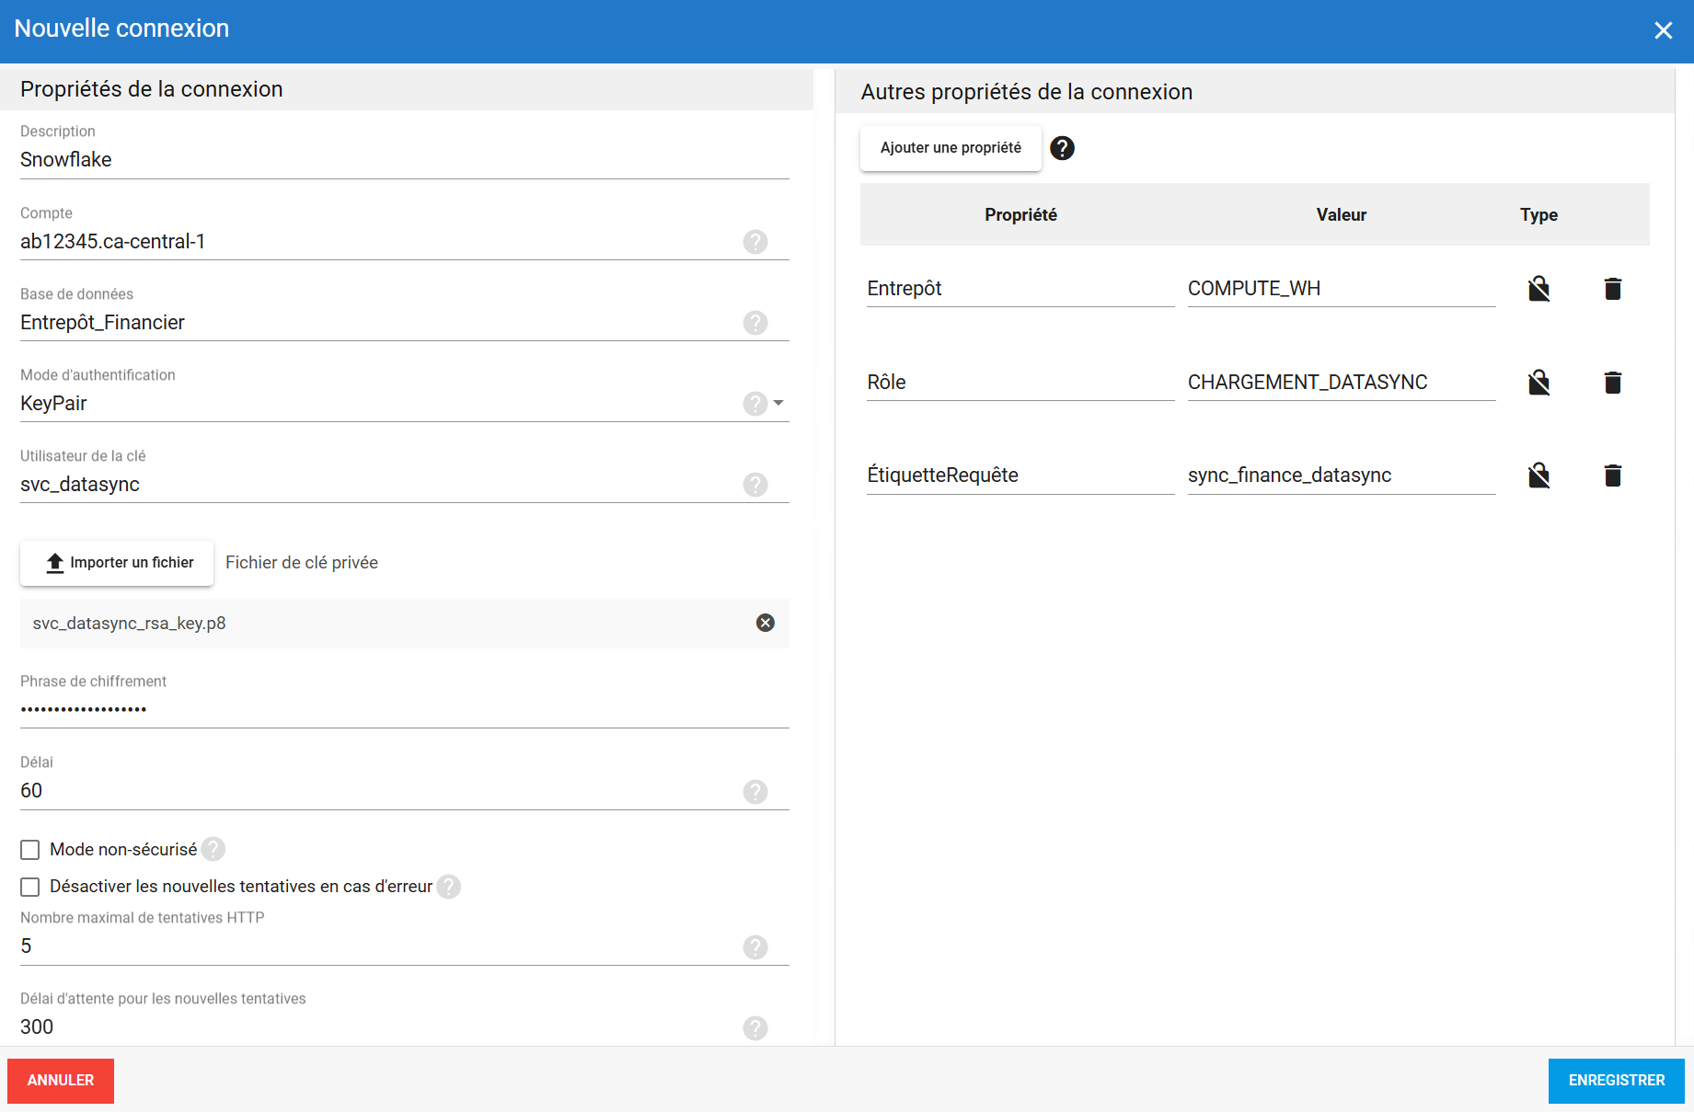This screenshot has width=1694, height=1112.
Task: Edit the ÉtiquetteRequête property name field
Action: tap(1020, 476)
